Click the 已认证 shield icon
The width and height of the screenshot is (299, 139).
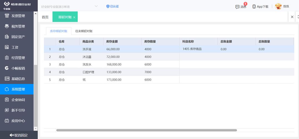tap(108, 6)
